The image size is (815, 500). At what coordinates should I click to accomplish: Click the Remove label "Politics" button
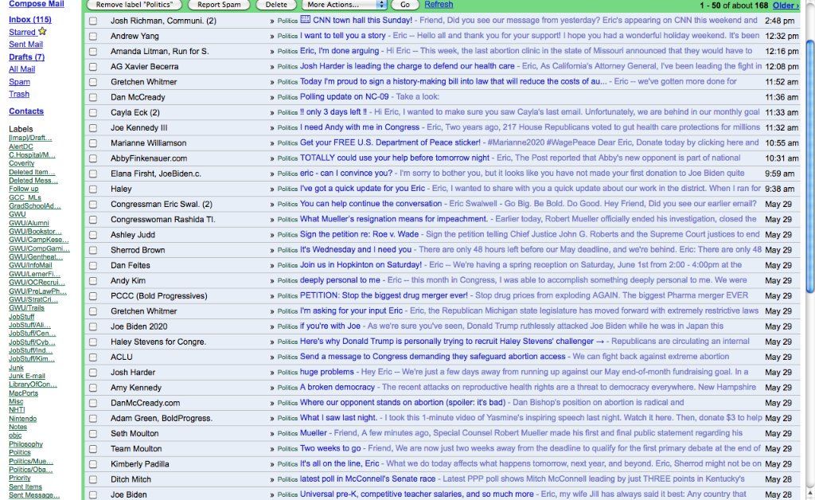tap(134, 5)
